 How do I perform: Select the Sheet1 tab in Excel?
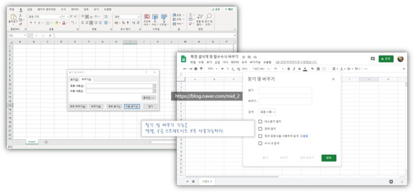(32, 142)
